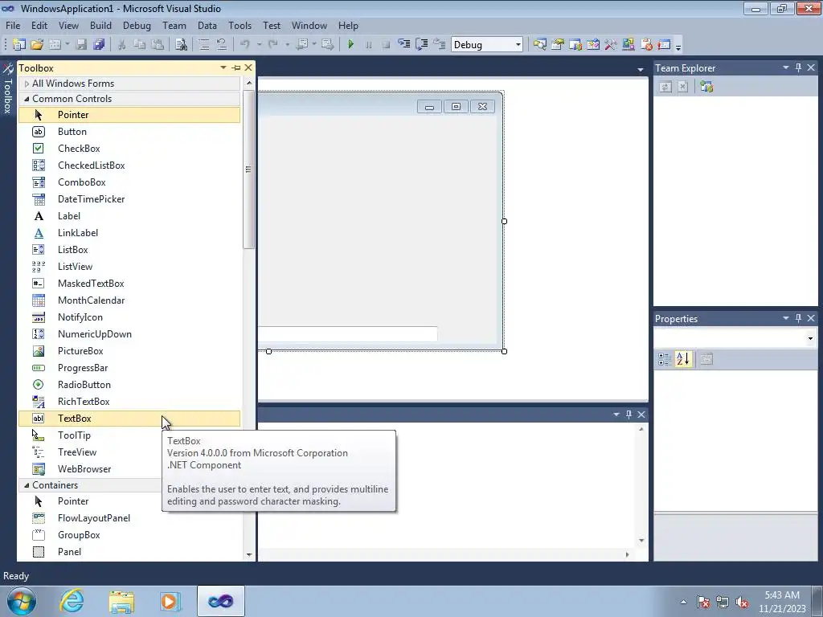Choose the GroupBox container

[x=129, y=534]
